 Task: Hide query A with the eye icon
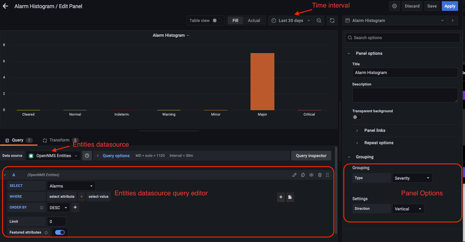click(x=311, y=175)
